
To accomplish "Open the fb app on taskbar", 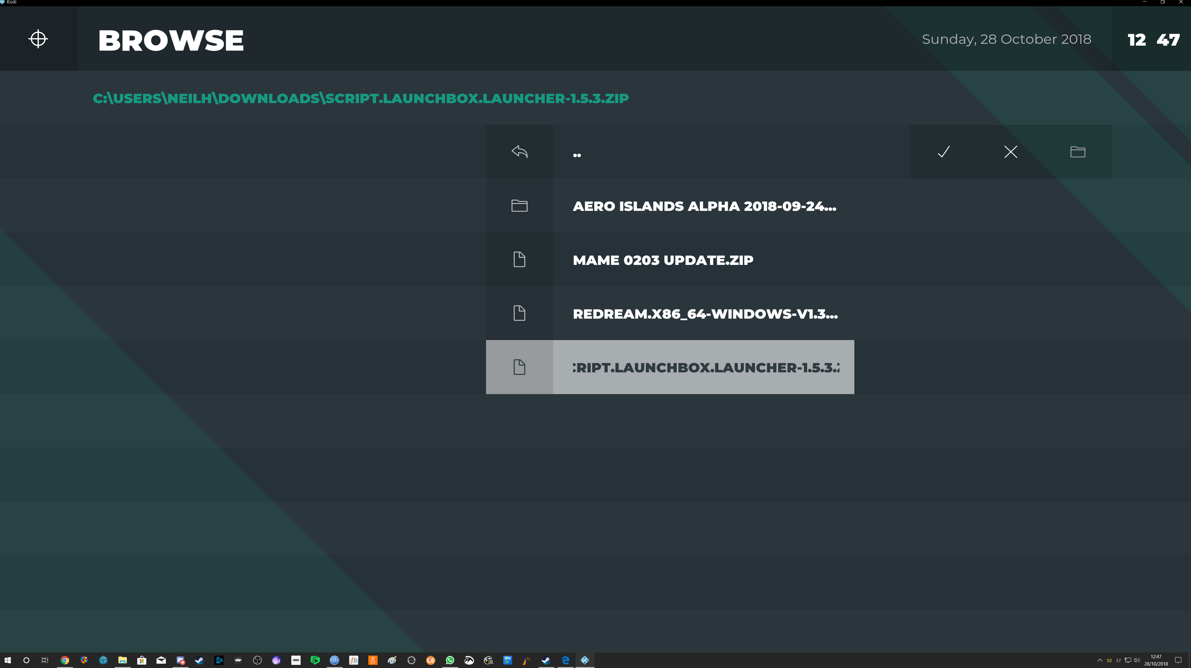I will tap(354, 660).
